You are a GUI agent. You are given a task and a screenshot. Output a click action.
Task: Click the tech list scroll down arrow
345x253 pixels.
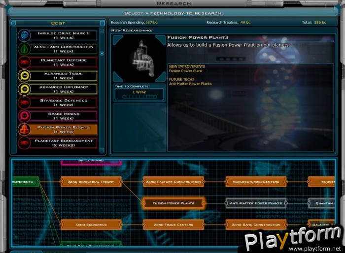[102, 150]
